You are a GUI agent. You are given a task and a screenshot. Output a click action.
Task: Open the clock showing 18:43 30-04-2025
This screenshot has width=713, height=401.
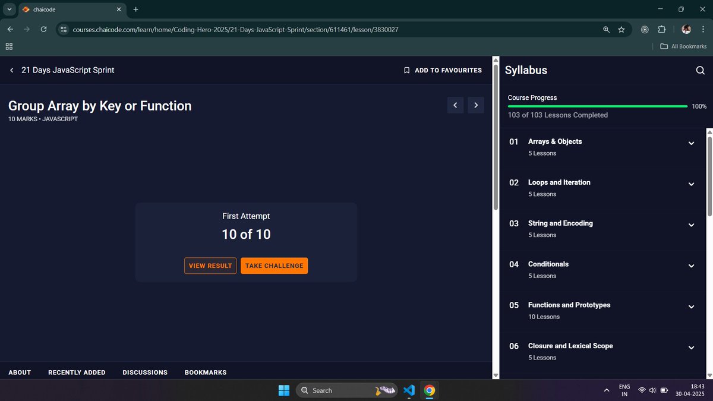point(689,390)
